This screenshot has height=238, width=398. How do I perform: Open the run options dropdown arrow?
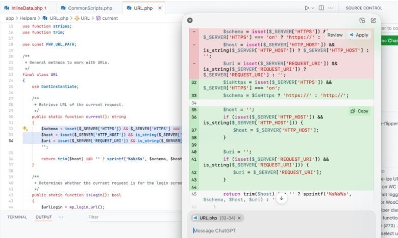click(x=313, y=8)
